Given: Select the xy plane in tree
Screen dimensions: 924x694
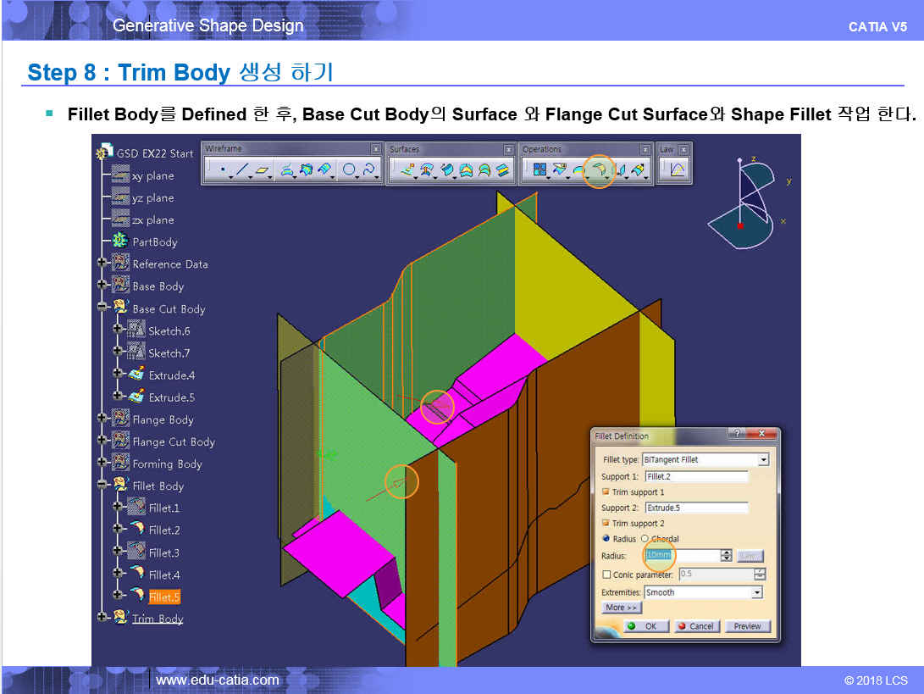Looking at the screenshot, I should click(152, 175).
